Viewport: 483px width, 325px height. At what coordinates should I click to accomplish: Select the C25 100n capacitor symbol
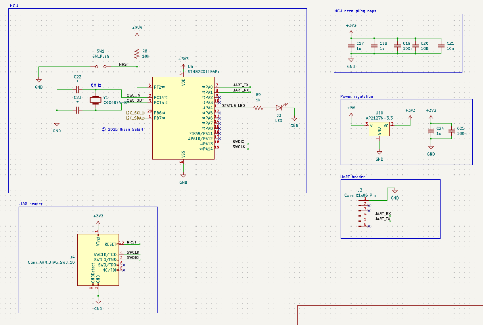451,131
